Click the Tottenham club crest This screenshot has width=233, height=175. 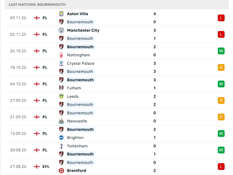pos(61,146)
